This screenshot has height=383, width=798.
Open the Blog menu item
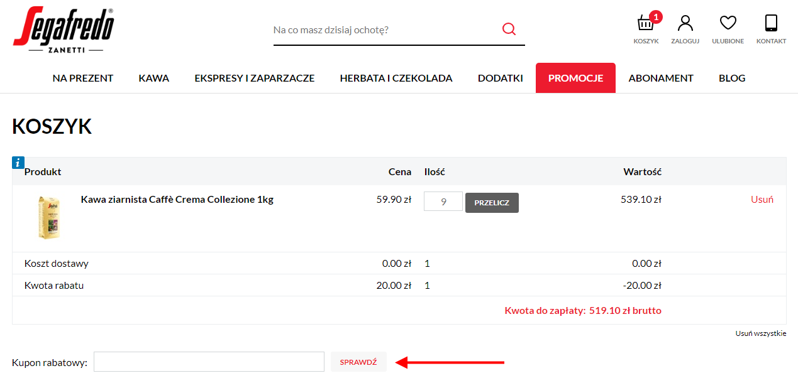click(x=732, y=78)
